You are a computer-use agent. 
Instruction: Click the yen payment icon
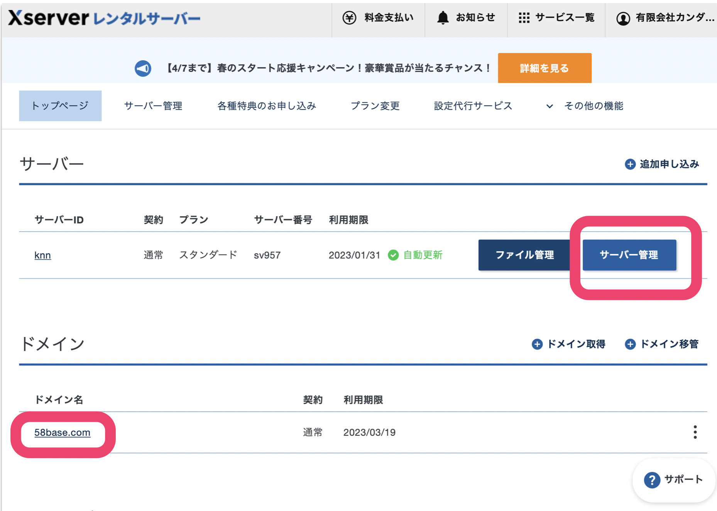coord(349,18)
